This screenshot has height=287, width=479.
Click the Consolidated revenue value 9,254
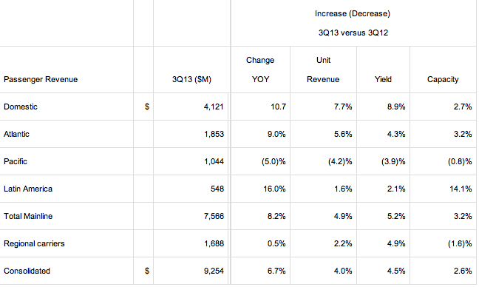(214, 271)
